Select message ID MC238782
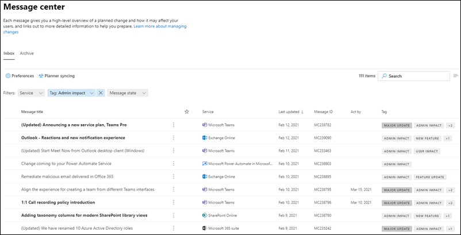461x235 pixels. (x=322, y=125)
